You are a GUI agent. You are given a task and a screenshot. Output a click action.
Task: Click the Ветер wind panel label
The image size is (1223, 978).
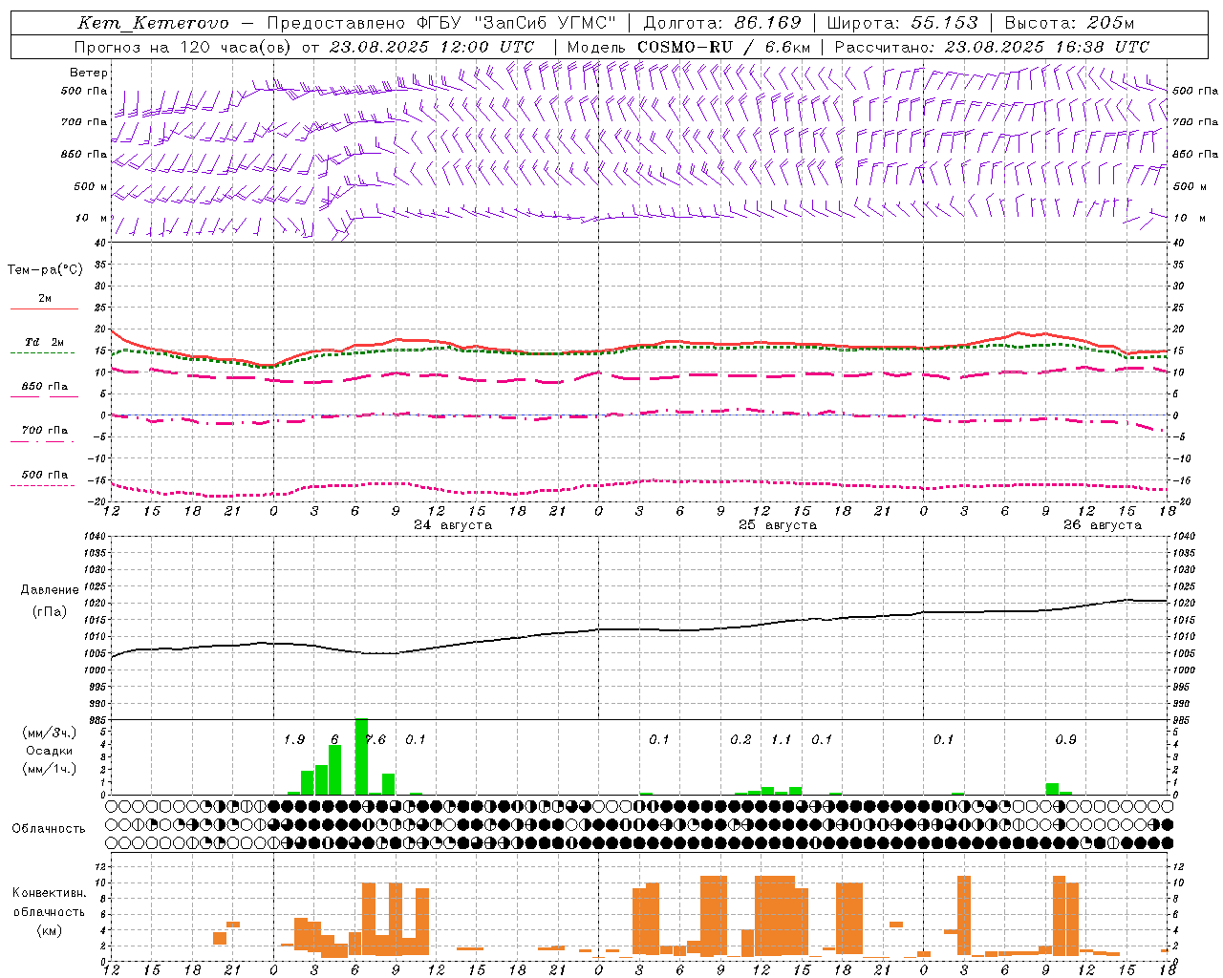click(89, 73)
